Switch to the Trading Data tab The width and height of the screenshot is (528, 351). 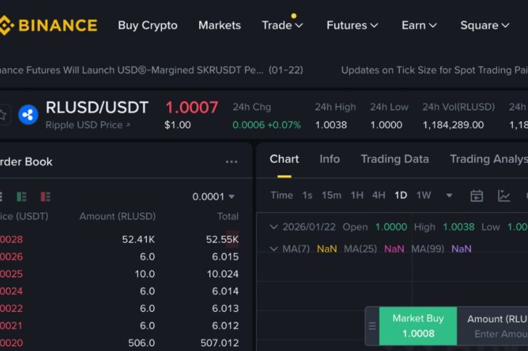(x=395, y=159)
